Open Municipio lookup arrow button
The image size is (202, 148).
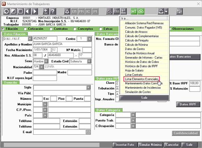(x=45, y=104)
